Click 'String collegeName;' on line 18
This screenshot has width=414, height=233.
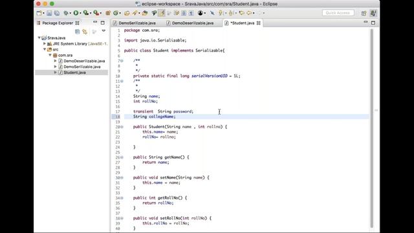point(154,116)
